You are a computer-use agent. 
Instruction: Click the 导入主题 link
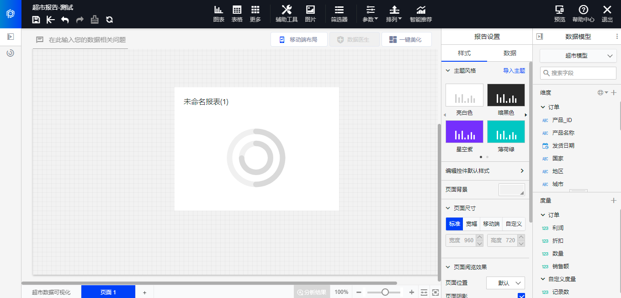[x=514, y=71]
